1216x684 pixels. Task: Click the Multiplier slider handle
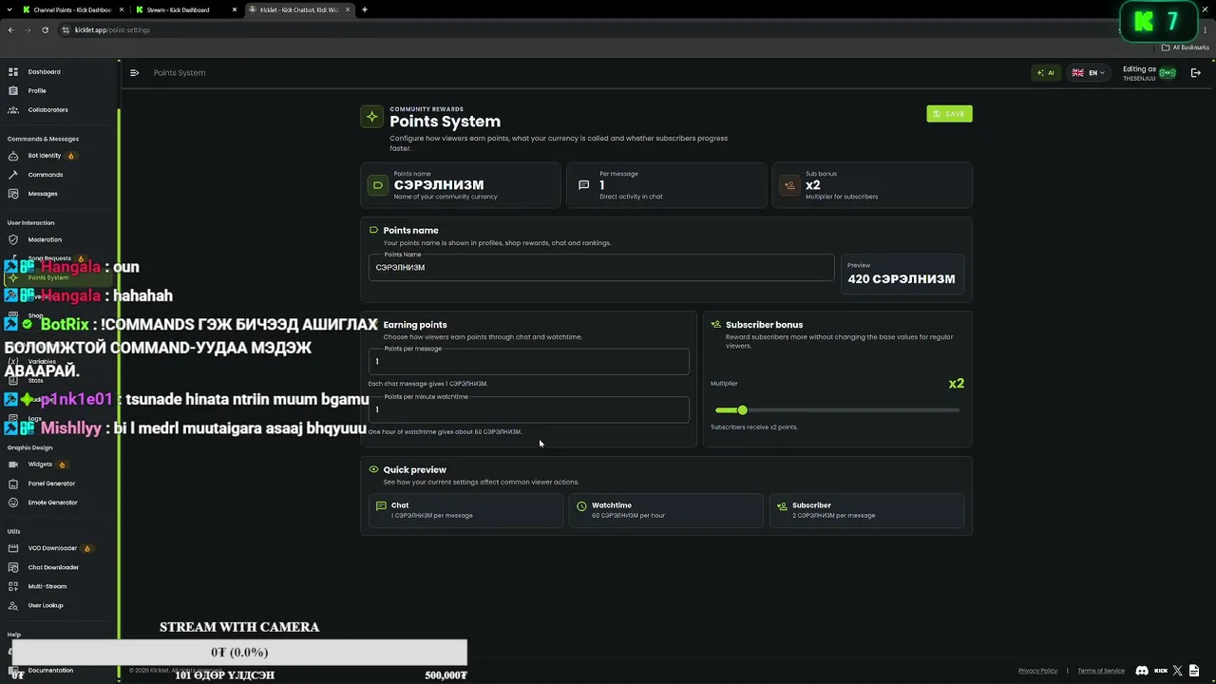tap(742, 410)
